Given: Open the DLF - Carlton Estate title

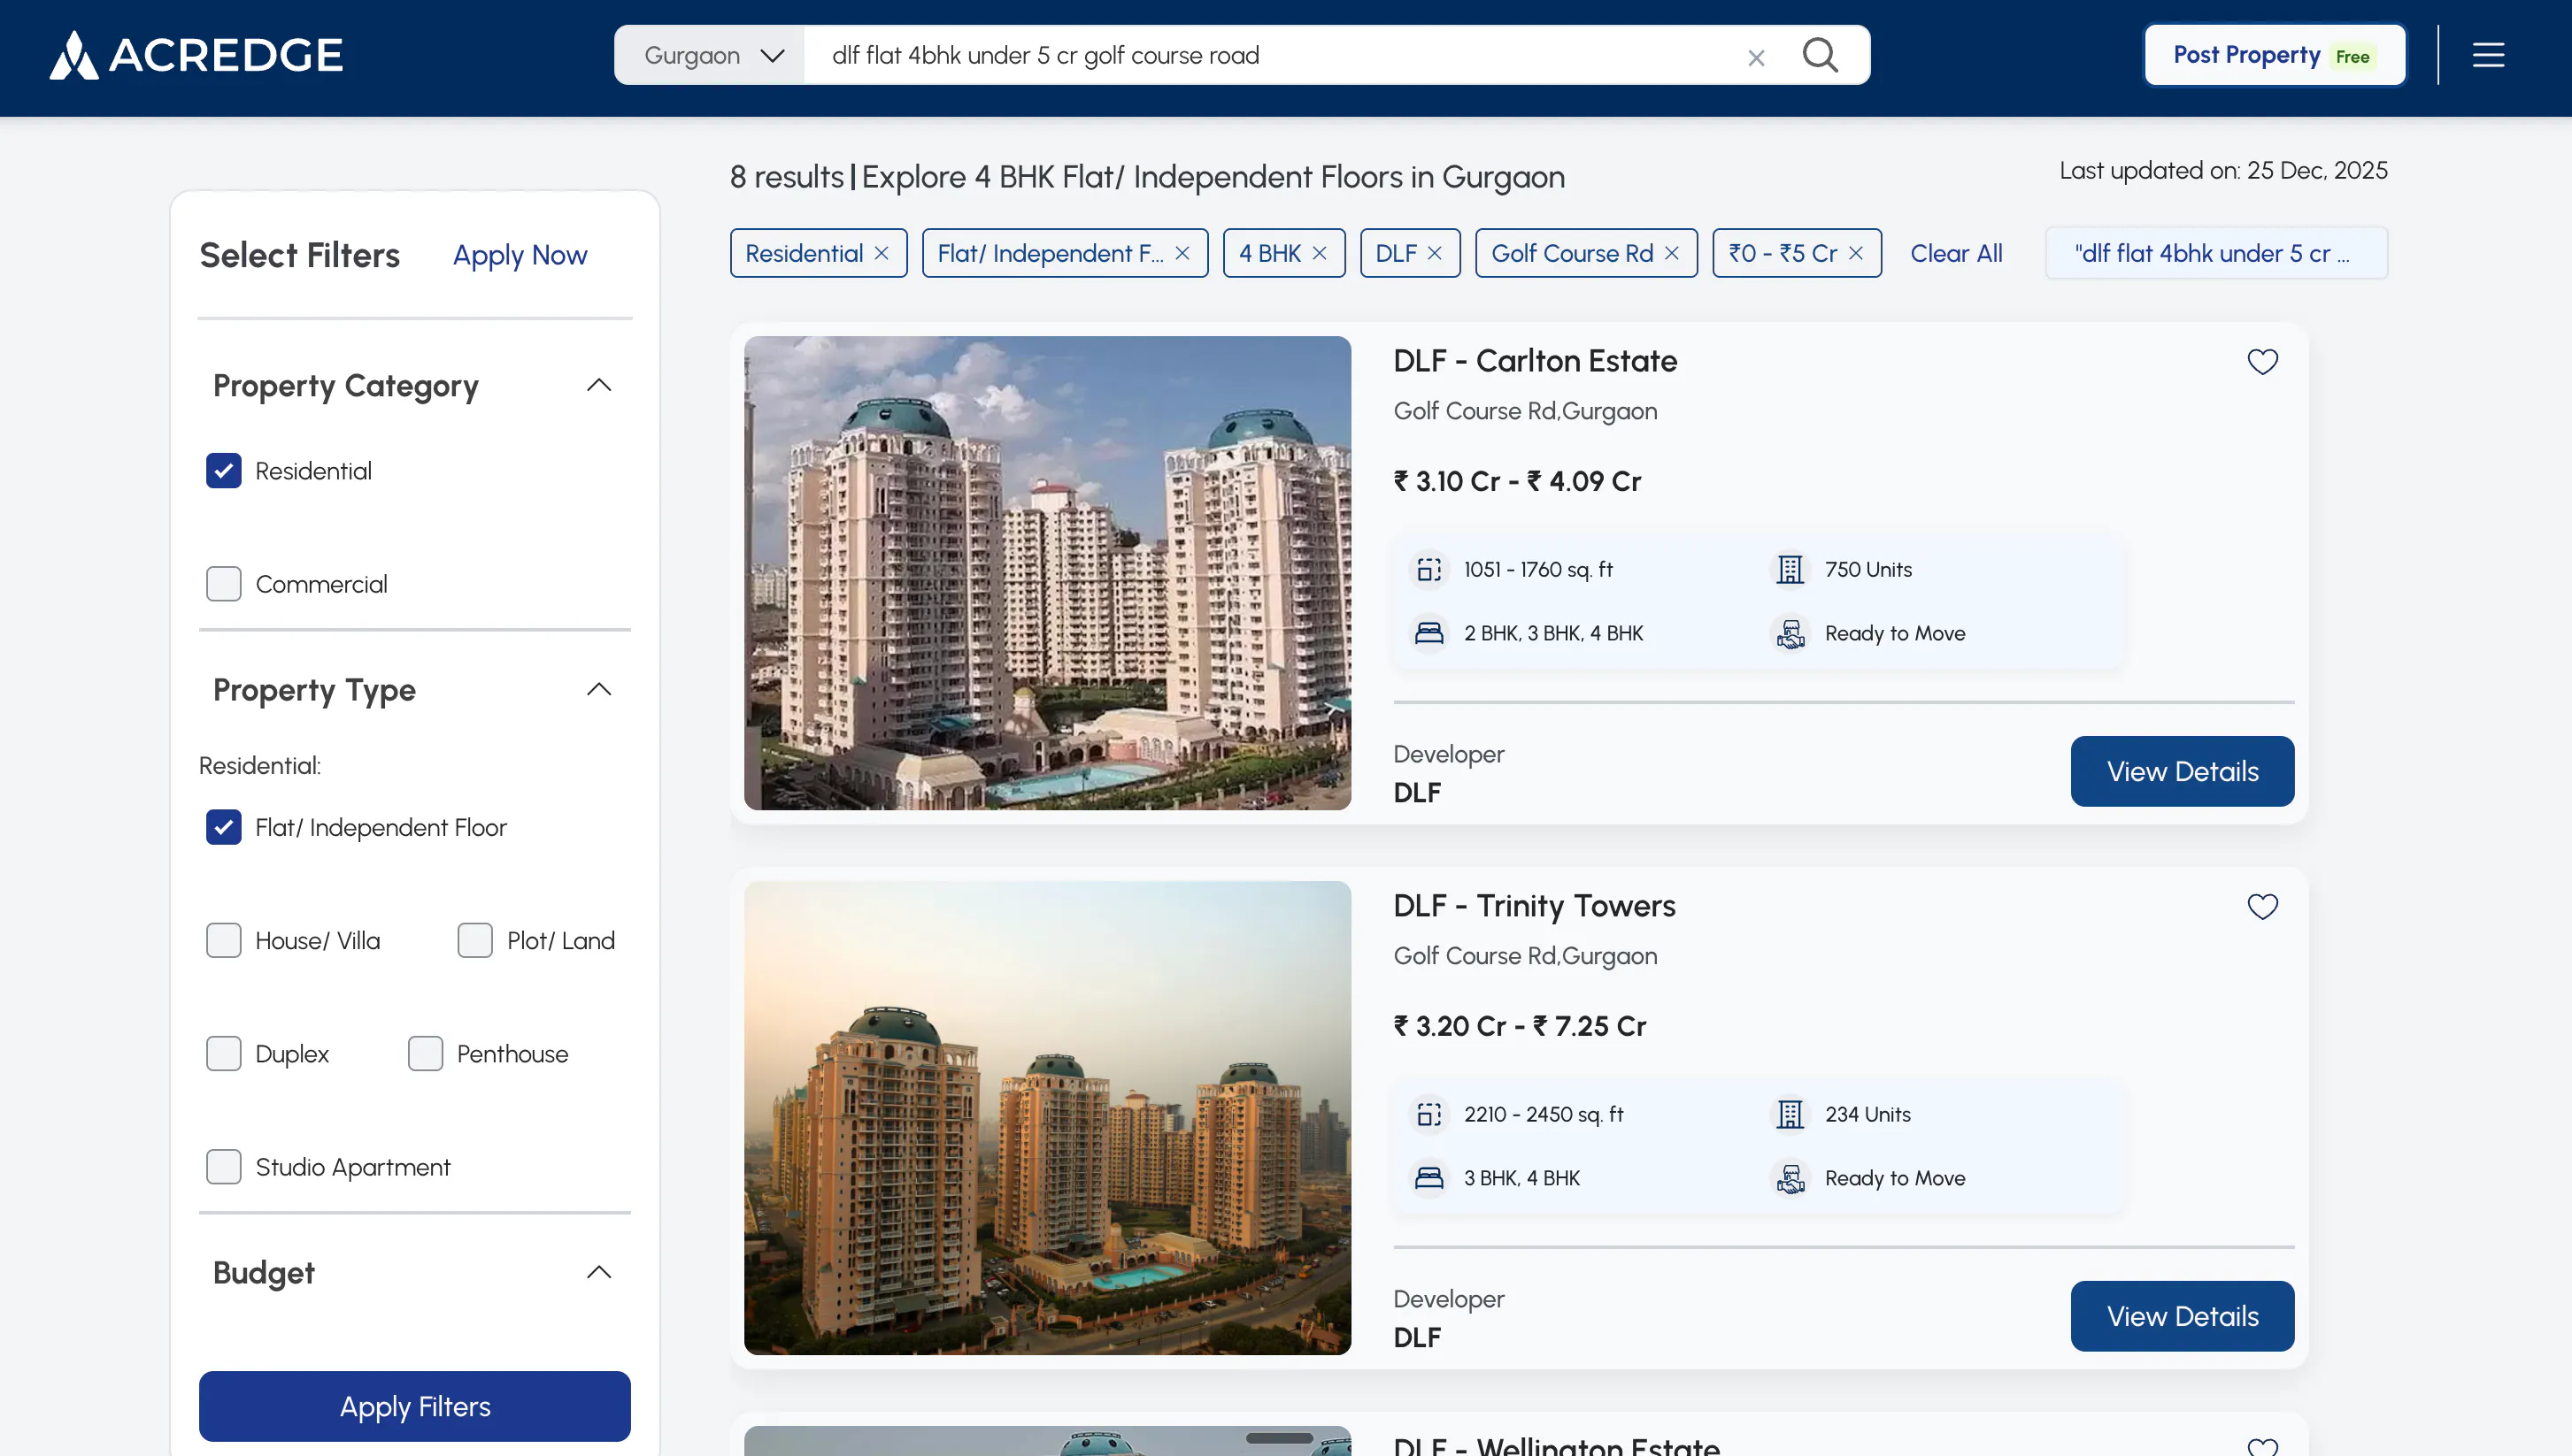Looking at the screenshot, I should coord(1535,361).
